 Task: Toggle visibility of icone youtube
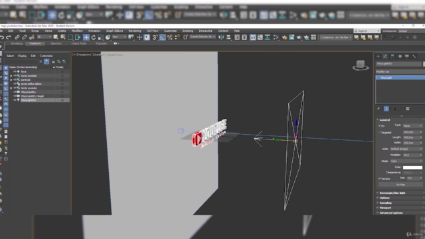pos(15,76)
